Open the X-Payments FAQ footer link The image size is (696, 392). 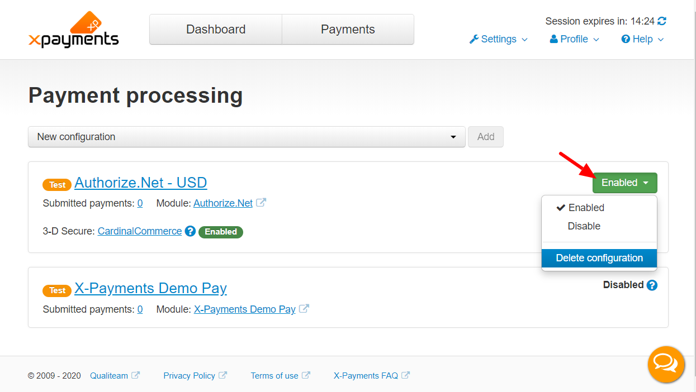tap(366, 376)
